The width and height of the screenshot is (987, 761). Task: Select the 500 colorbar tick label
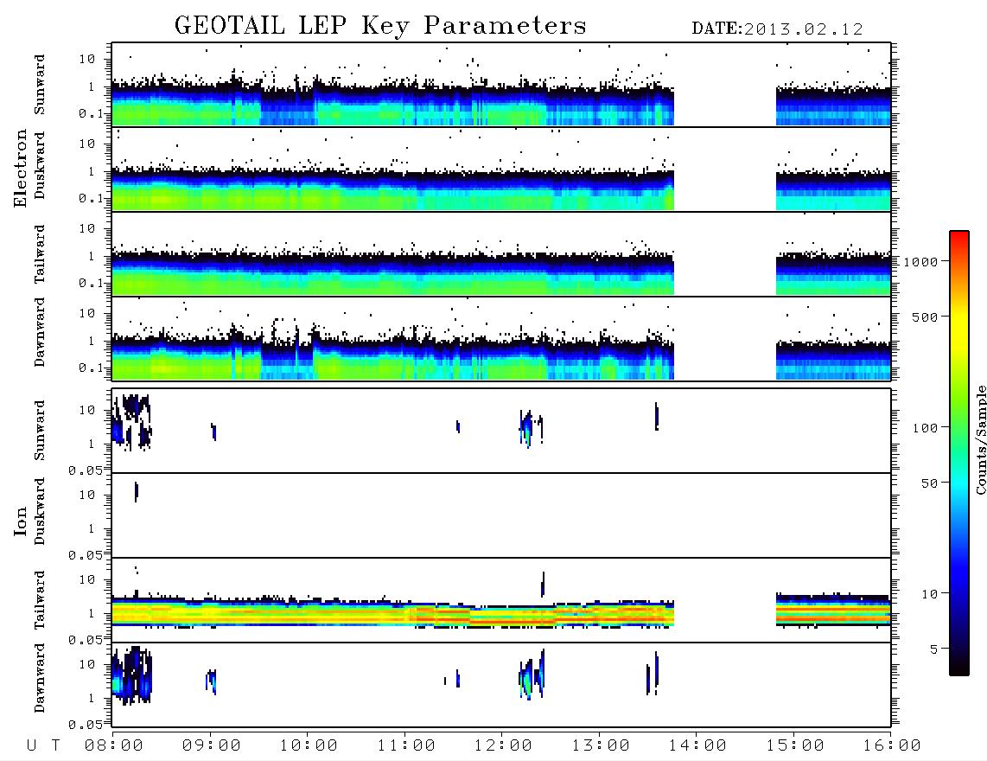tap(925, 317)
